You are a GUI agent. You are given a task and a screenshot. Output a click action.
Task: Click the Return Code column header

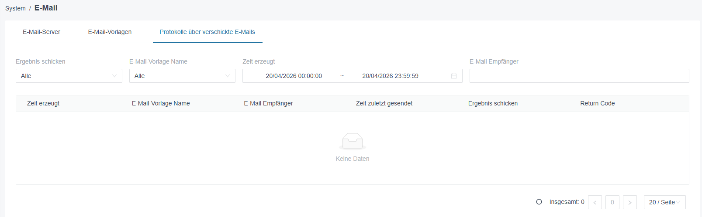(x=597, y=103)
